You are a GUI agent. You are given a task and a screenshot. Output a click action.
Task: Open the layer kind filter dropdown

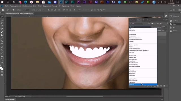point(136,24)
